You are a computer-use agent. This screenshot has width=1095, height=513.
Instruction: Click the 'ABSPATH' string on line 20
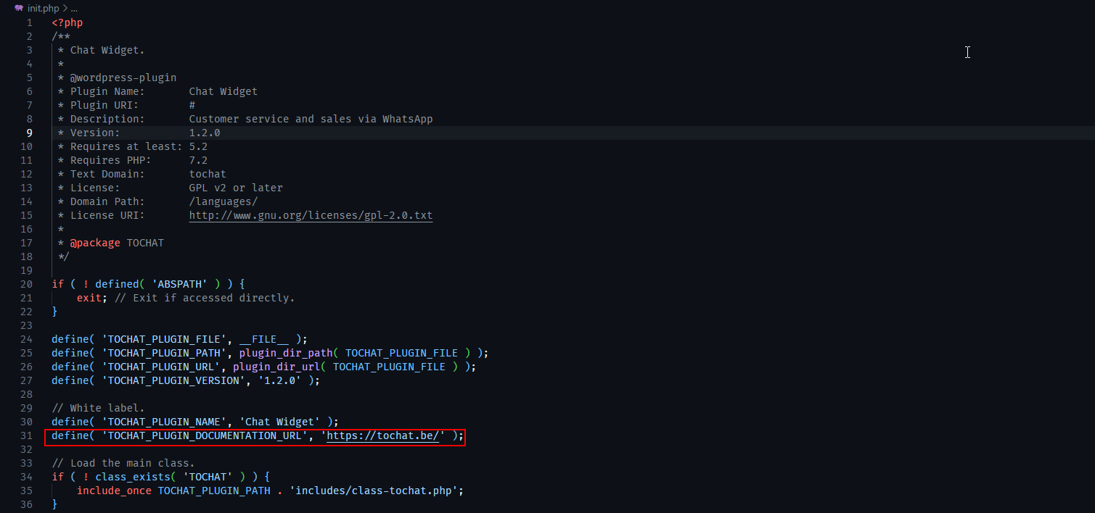click(180, 284)
